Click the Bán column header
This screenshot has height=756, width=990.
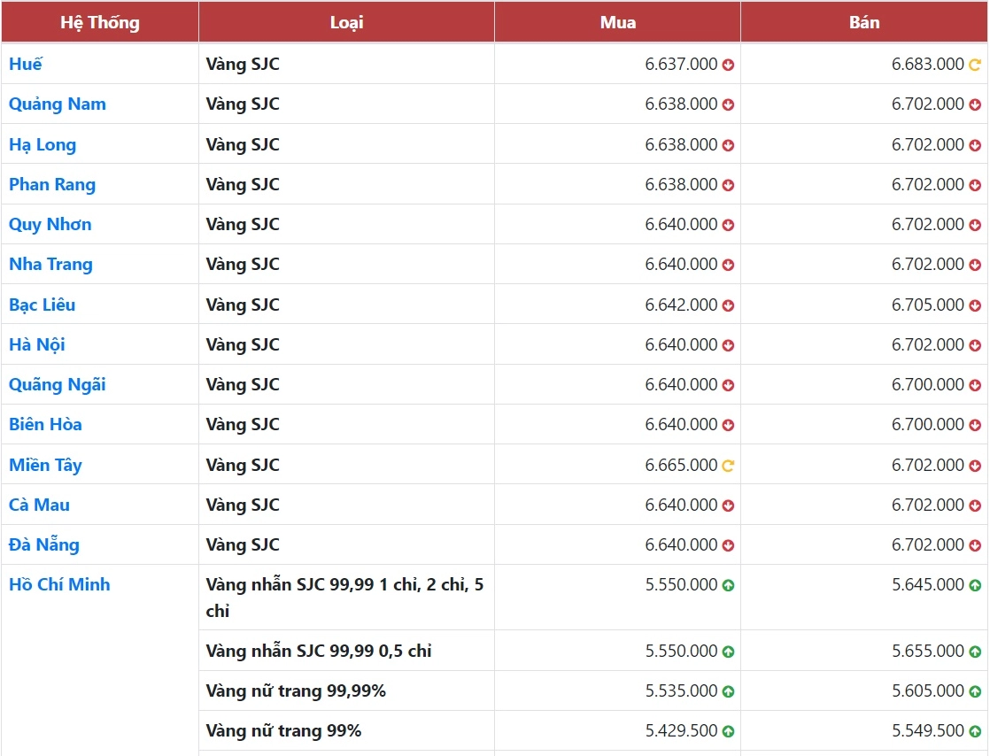pos(863,22)
